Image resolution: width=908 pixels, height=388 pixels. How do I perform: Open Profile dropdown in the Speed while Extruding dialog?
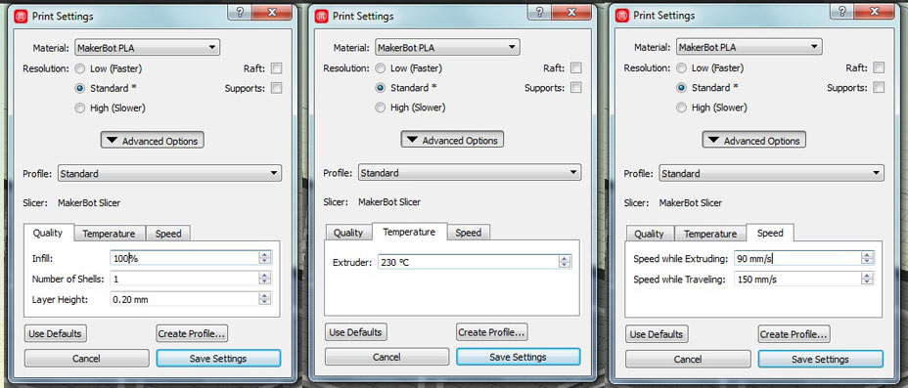(x=771, y=173)
